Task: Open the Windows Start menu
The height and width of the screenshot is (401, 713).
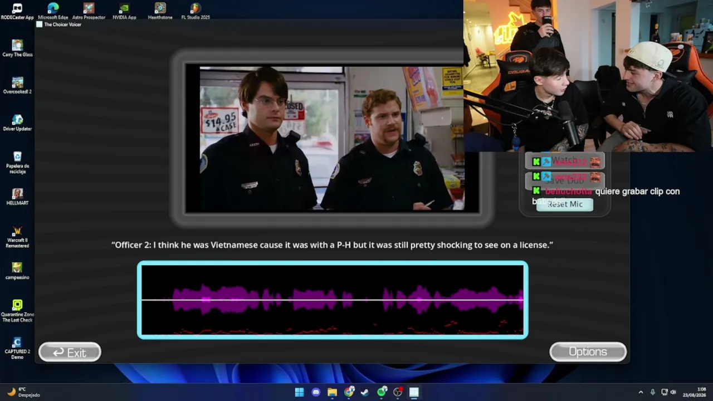Action: [x=299, y=392]
